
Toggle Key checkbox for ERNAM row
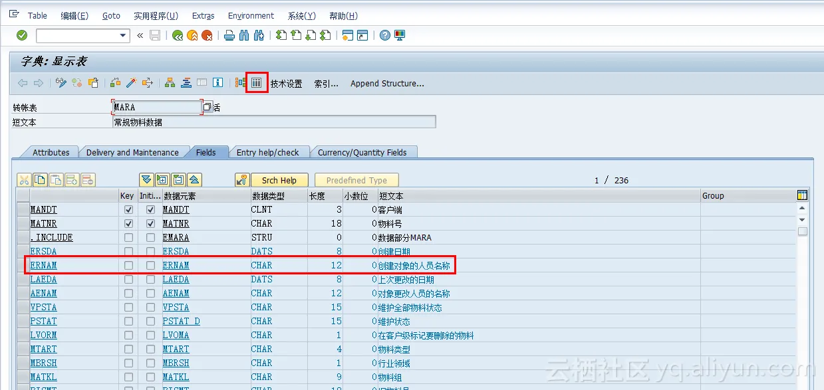click(x=128, y=265)
